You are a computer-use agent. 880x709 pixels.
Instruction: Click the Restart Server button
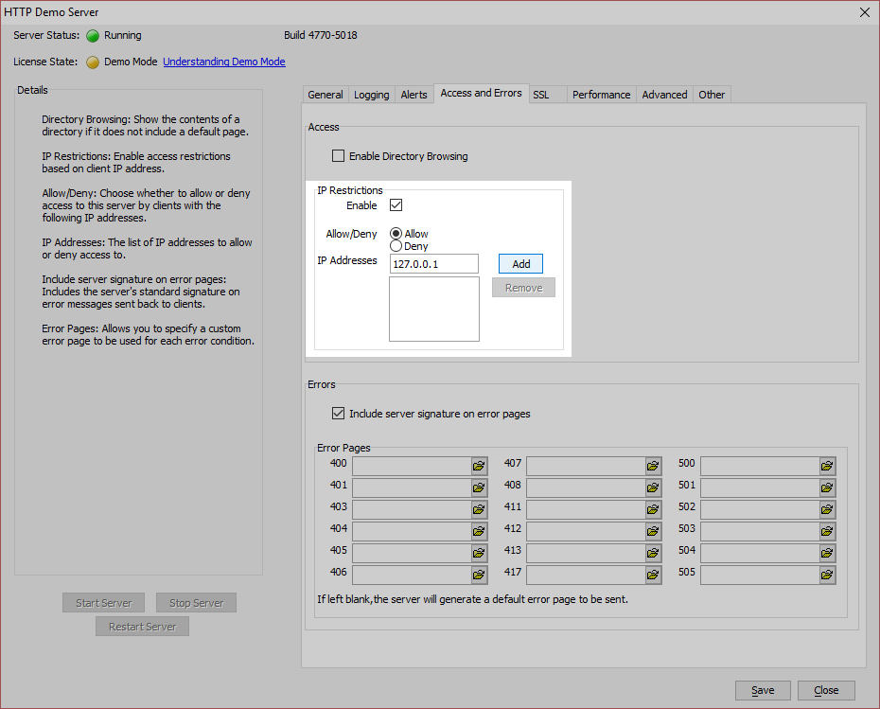[142, 627]
